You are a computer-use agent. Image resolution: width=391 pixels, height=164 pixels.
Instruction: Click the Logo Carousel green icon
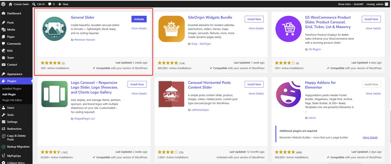54,94
